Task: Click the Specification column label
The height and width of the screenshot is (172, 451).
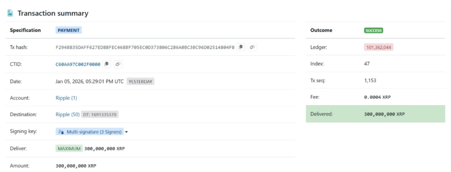Action: coord(25,30)
